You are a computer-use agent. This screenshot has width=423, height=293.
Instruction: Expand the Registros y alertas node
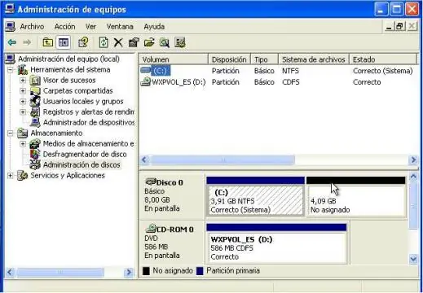pos(23,112)
